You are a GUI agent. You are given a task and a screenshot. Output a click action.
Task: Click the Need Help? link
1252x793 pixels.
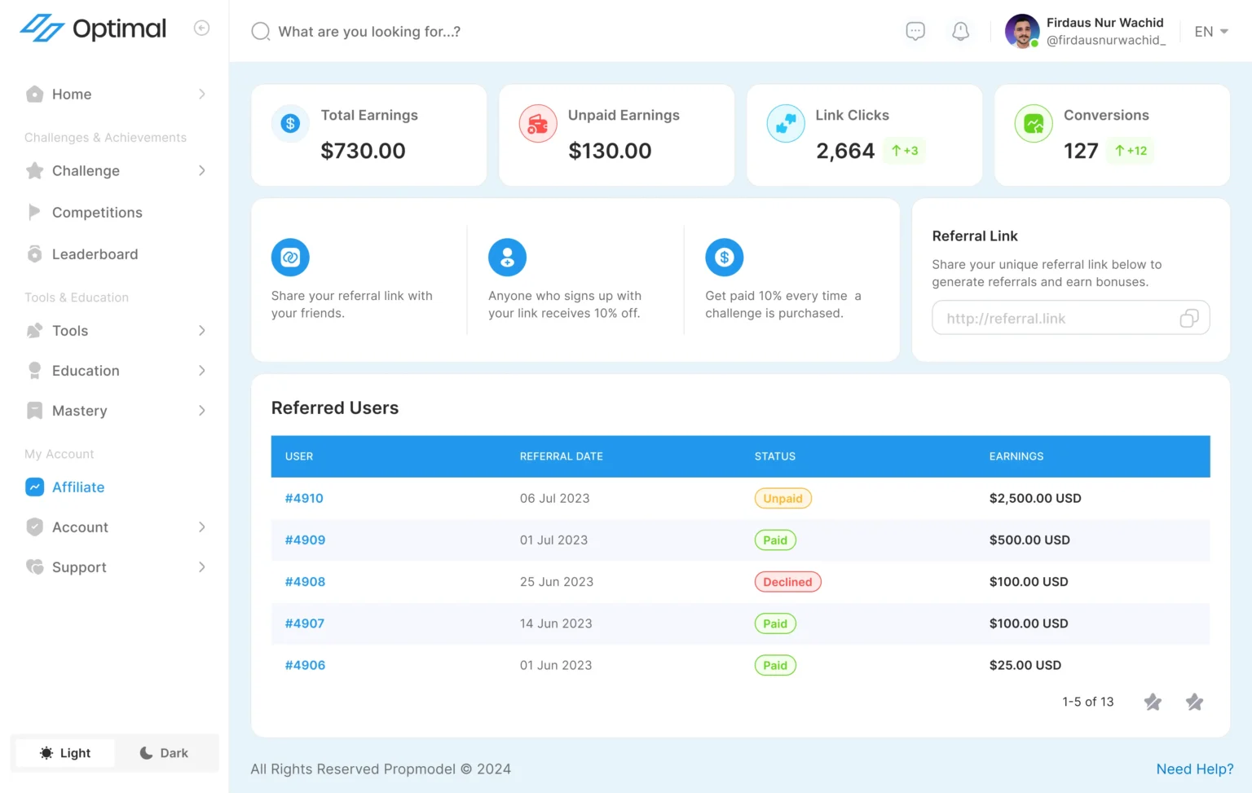pos(1194,769)
